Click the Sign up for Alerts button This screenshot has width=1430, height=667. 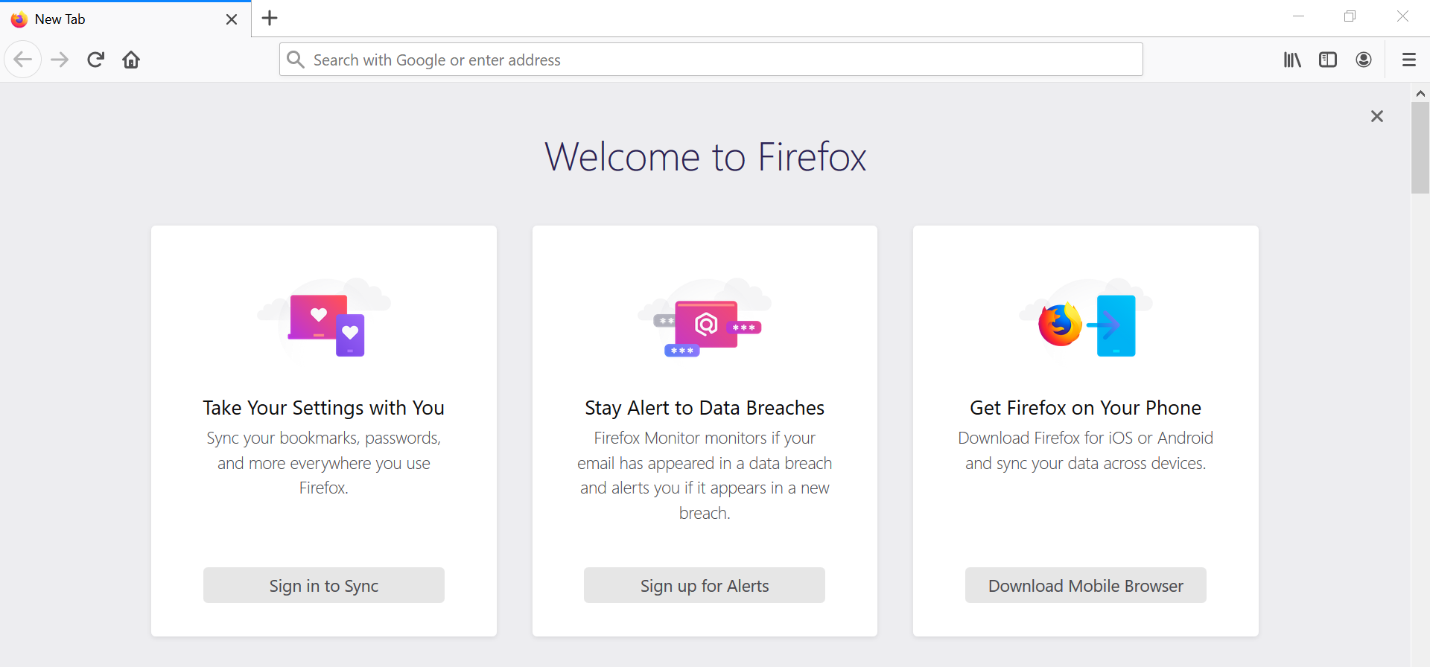[705, 586]
